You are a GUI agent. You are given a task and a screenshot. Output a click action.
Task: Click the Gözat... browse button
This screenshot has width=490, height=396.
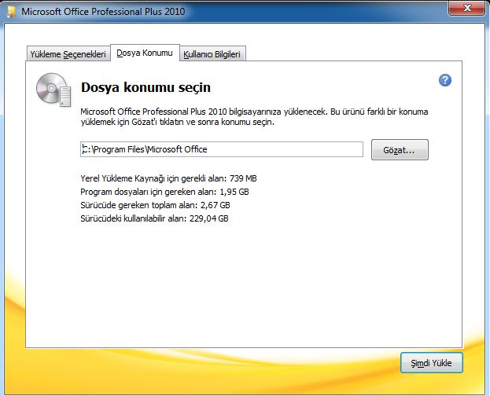[400, 150]
